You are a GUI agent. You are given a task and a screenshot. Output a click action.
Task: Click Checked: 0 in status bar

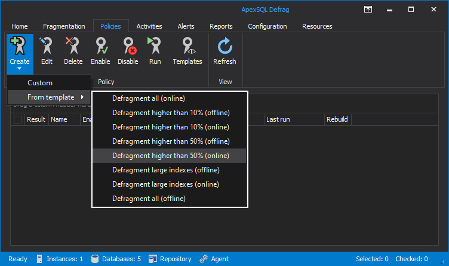[411, 259]
